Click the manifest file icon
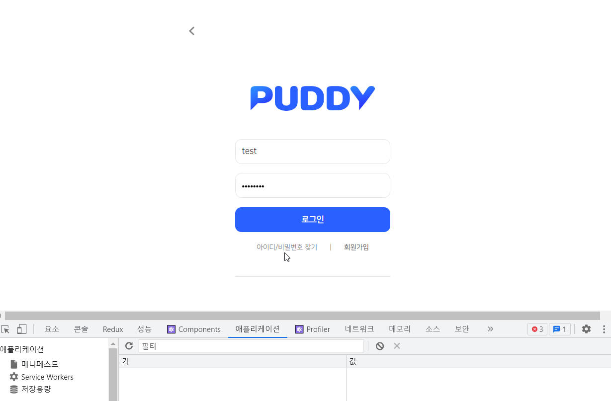The height and width of the screenshot is (401, 611). (x=14, y=364)
